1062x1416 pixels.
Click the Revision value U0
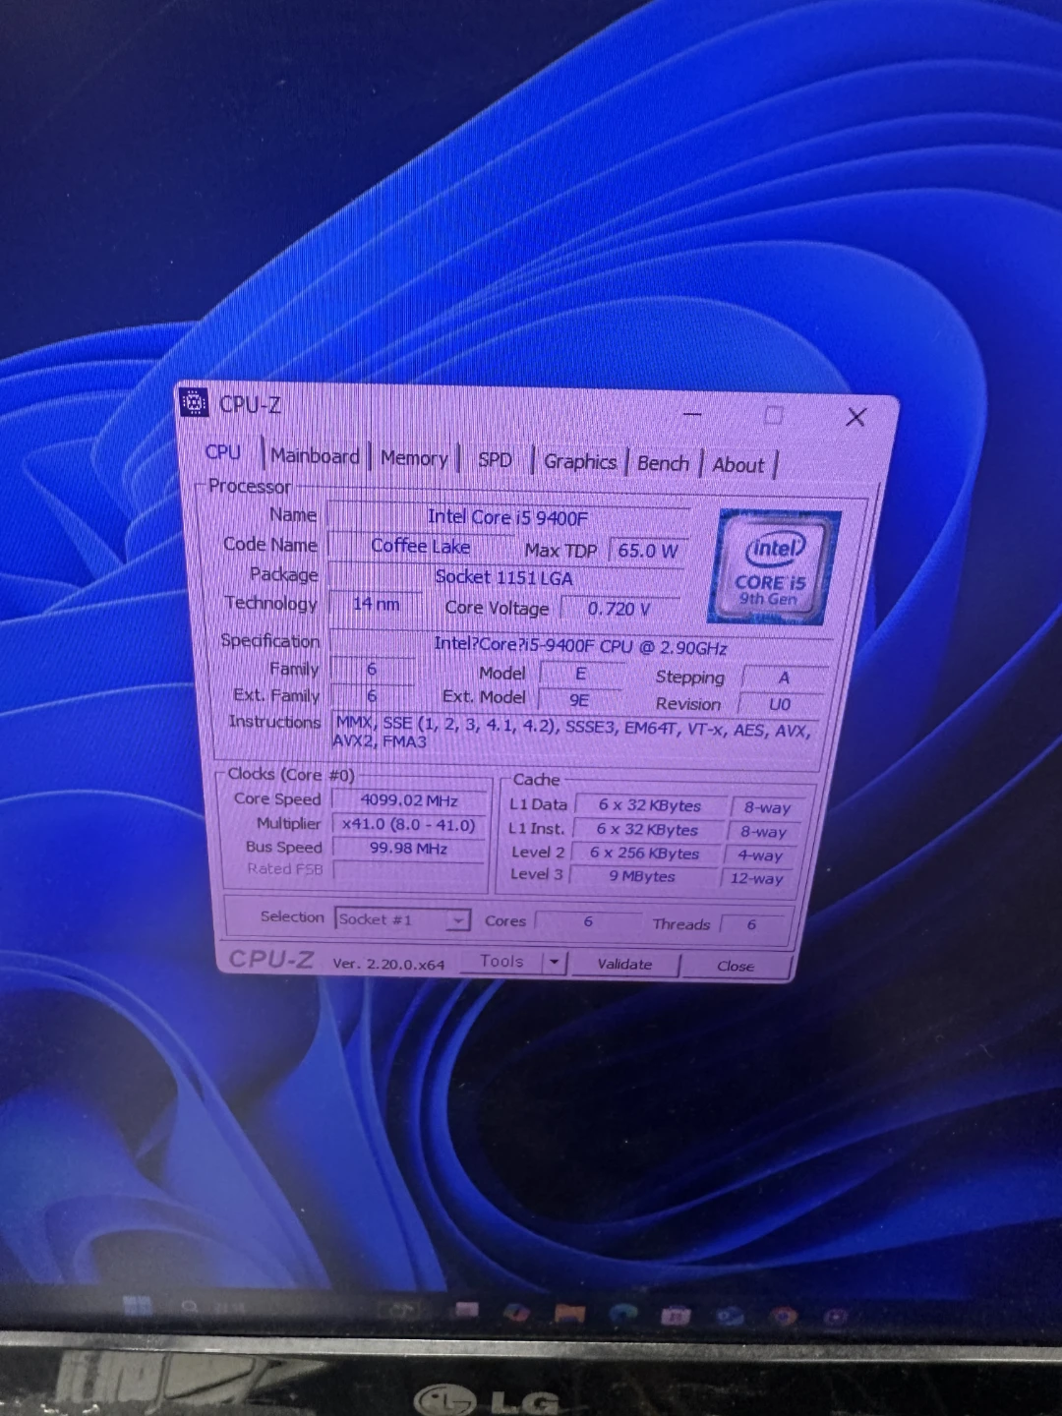(780, 704)
